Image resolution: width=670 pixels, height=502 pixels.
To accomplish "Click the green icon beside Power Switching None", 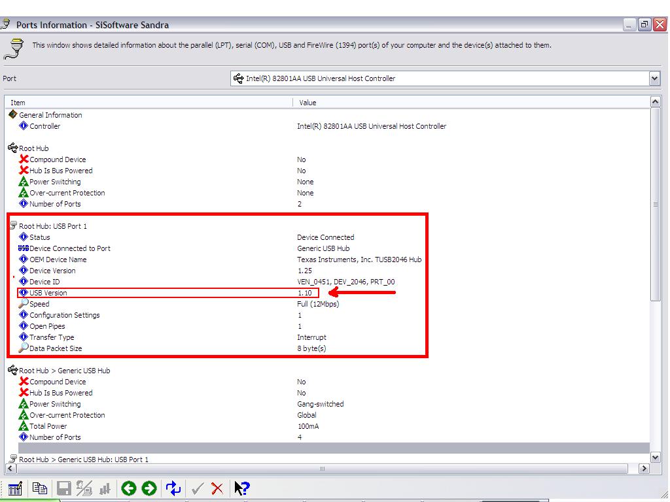I will [x=24, y=181].
